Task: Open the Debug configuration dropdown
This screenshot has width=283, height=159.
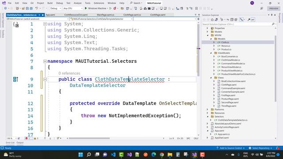Action: click(x=55, y=8)
